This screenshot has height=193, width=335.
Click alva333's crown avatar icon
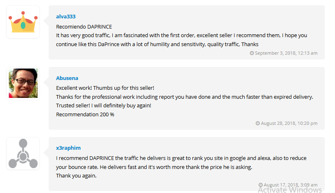(x=23, y=22)
